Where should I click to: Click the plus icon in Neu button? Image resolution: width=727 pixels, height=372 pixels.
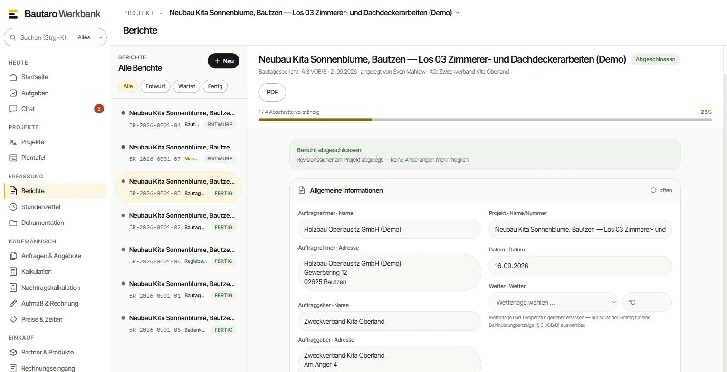(x=217, y=61)
